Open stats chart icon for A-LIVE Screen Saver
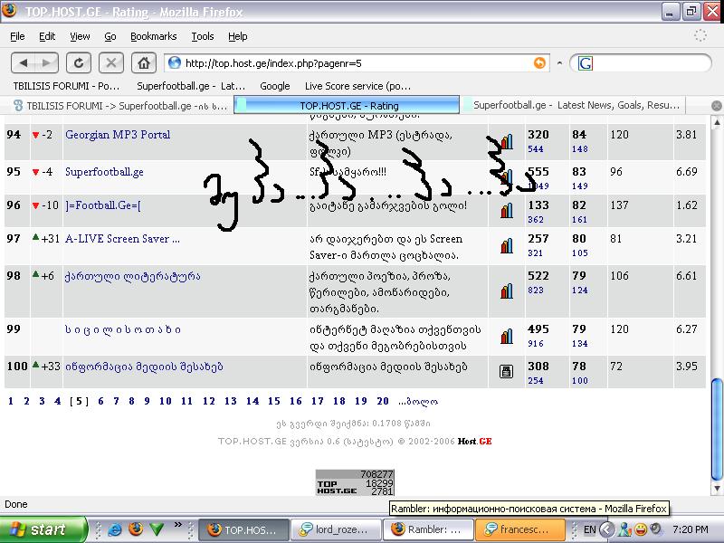 coord(507,245)
